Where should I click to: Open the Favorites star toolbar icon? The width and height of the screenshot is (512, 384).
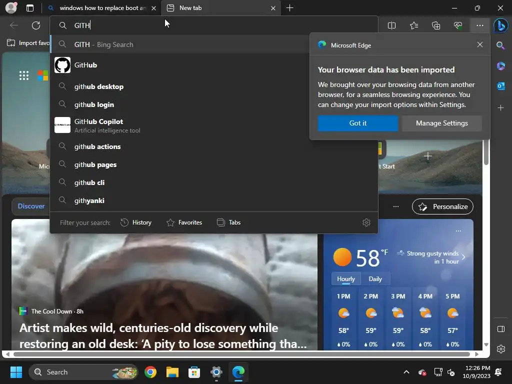tap(413, 25)
